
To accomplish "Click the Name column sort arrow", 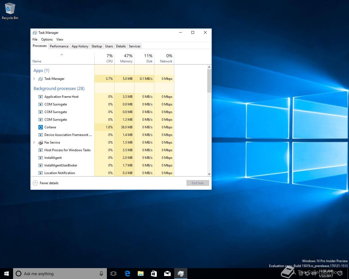I will [x=62, y=55].
